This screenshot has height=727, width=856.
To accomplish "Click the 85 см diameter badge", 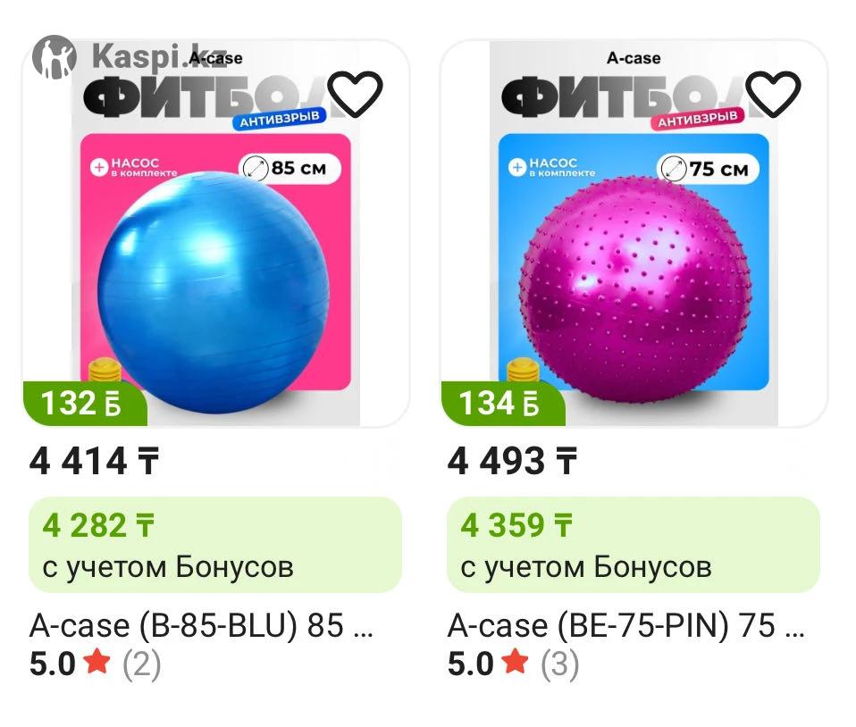I will (290, 168).
